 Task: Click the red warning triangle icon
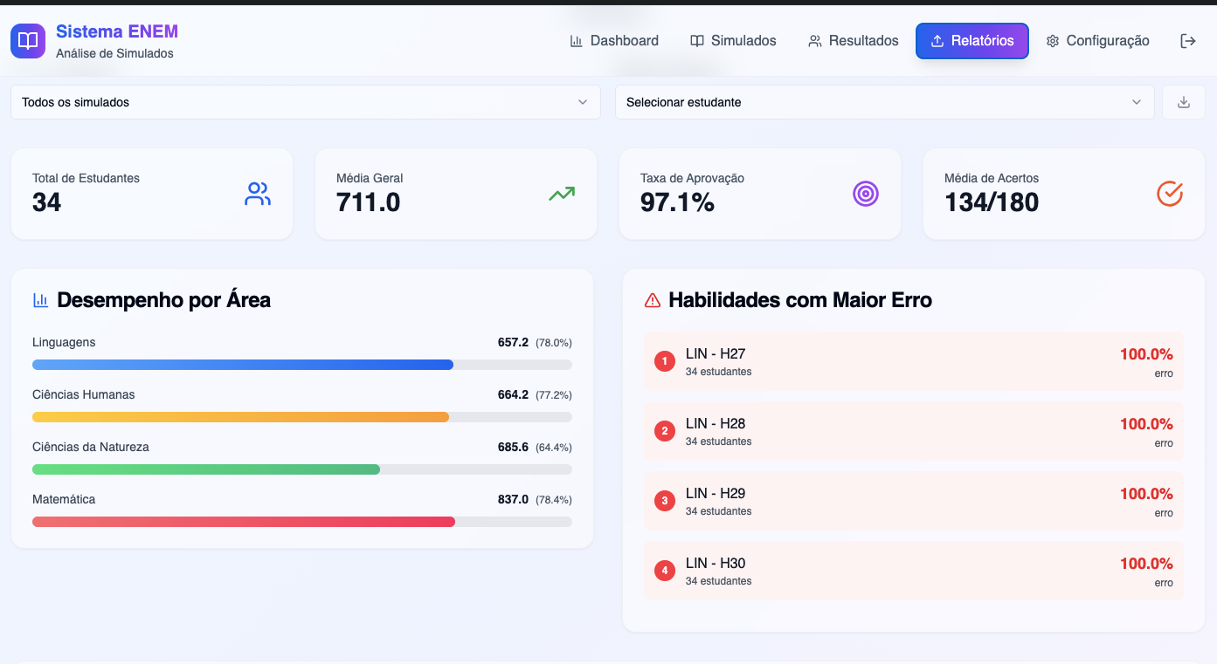(652, 300)
